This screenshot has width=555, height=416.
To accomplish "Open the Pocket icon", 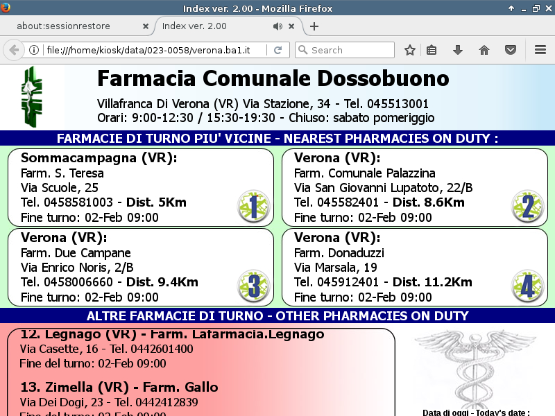I will click(x=510, y=50).
